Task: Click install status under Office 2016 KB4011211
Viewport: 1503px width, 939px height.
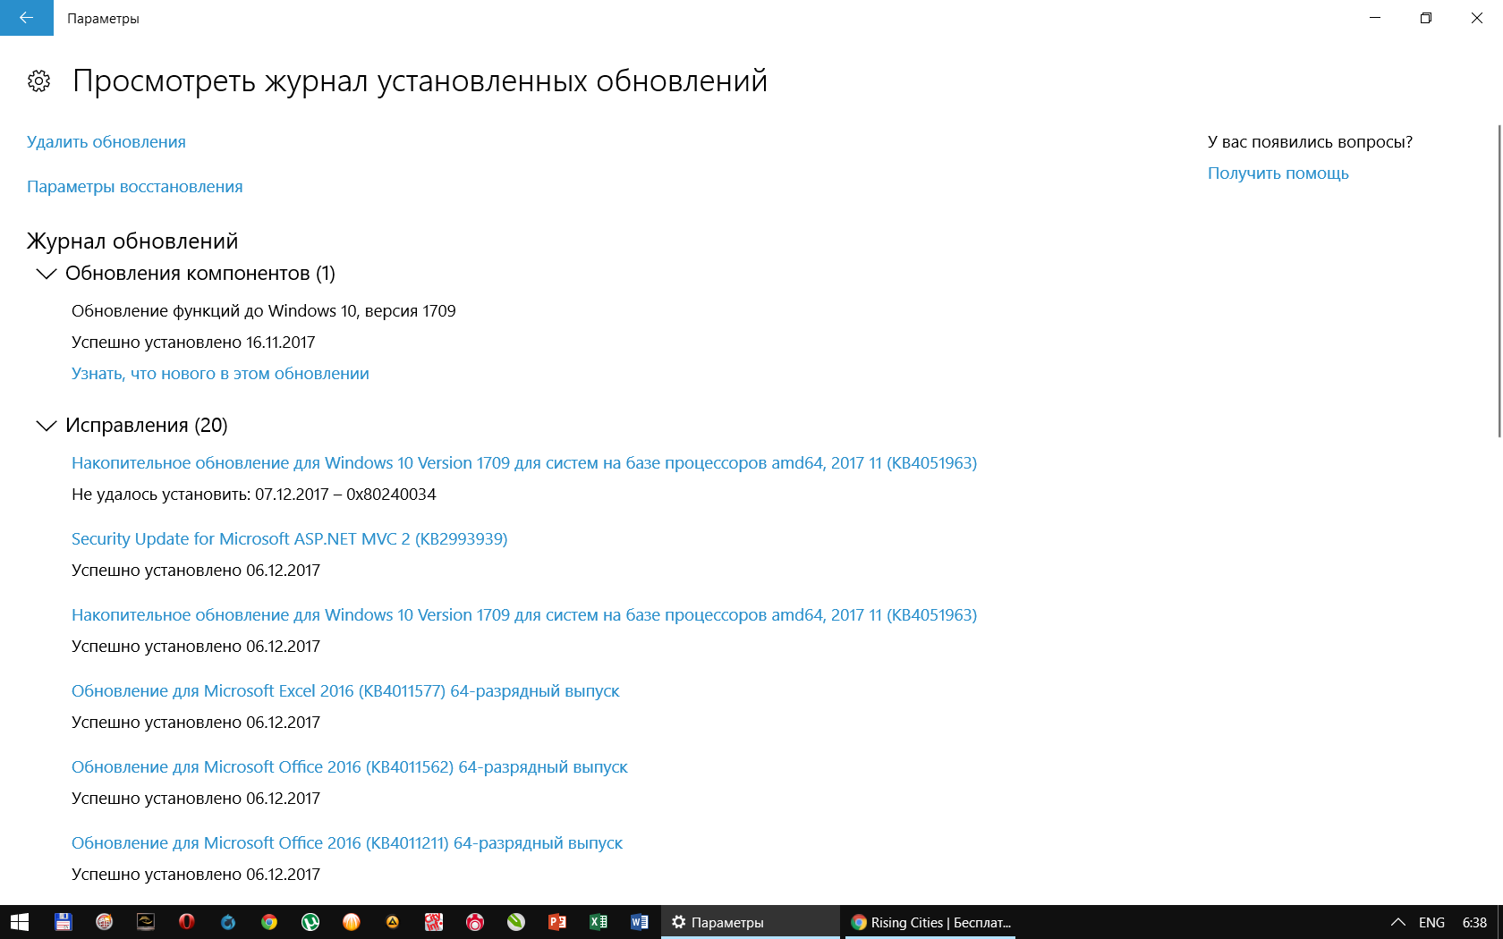Action: pos(196,875)
